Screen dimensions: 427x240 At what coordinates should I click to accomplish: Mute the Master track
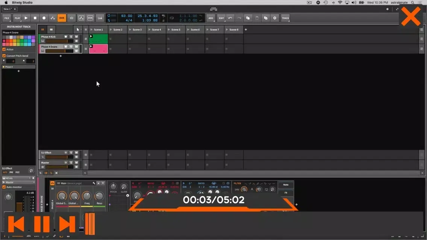pyautogui.click(x=77, y=163)
